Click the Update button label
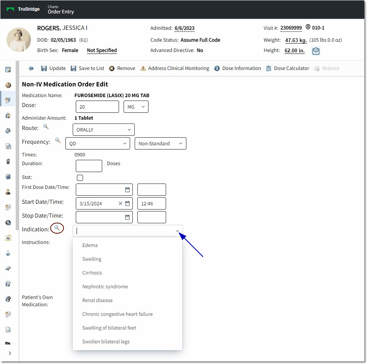This screenshot has height=364, width=367. [x=57, y=68]
